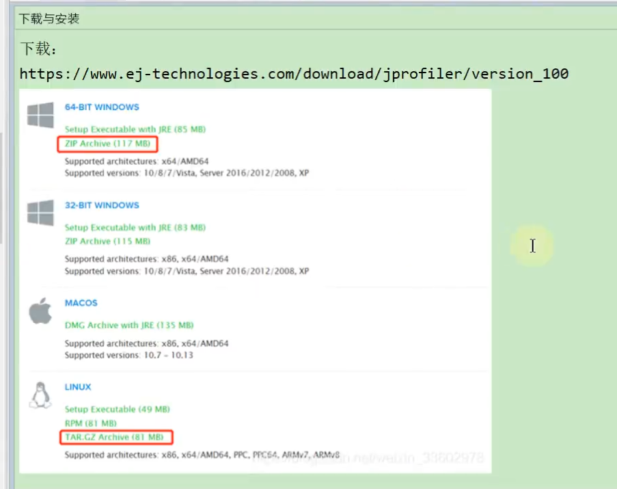
Task: Open the 32-BIT WINDOWS heading link
Action: [x=102, y=205]
